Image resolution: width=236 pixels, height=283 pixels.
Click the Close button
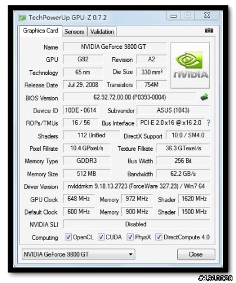[196, 254]
